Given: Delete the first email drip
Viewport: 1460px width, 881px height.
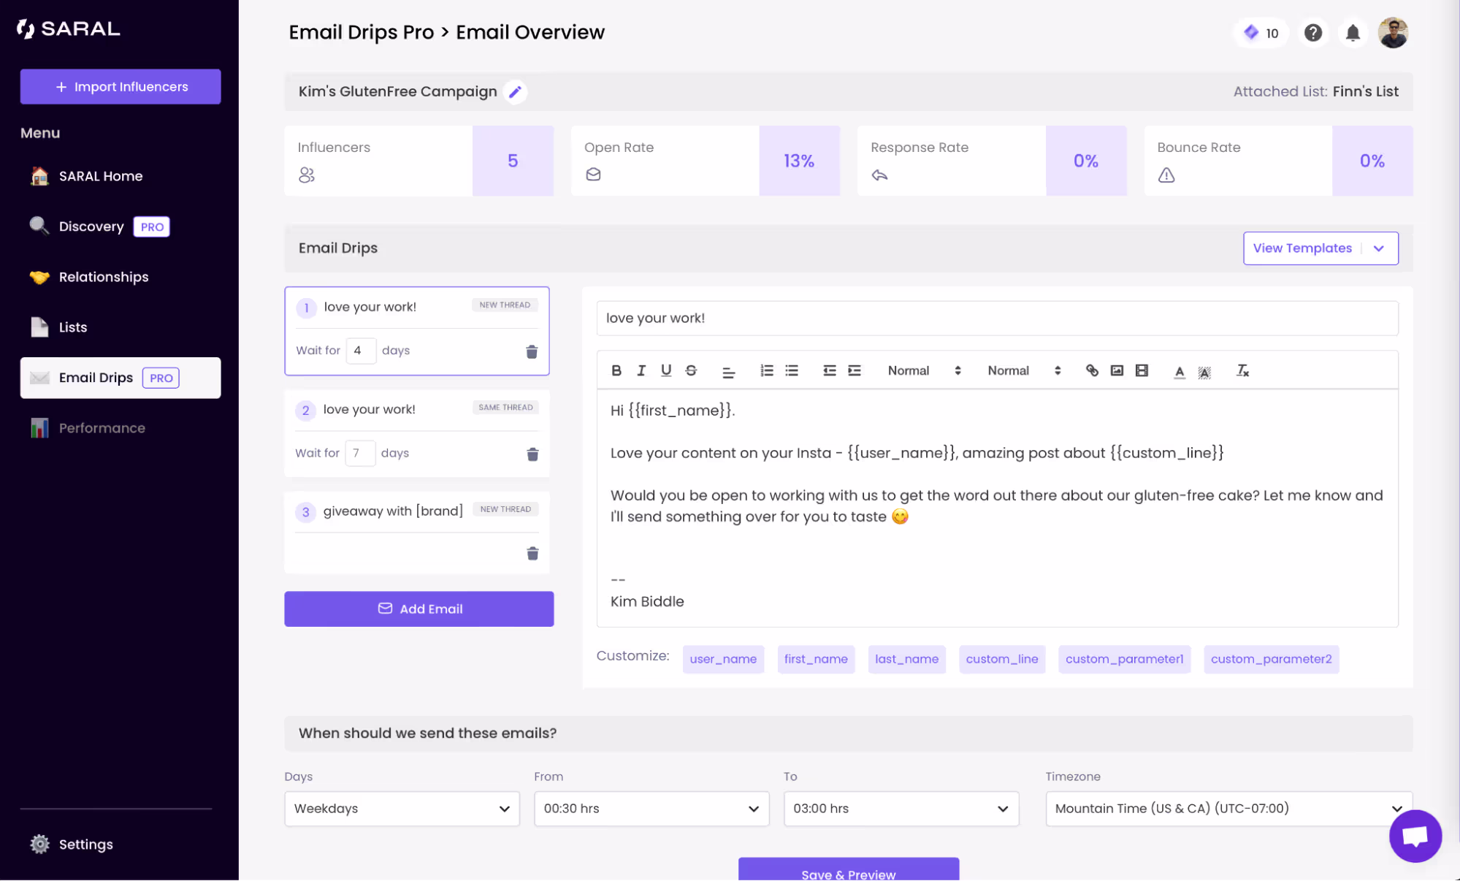Looking at the screenshot, I should point(532,351).
